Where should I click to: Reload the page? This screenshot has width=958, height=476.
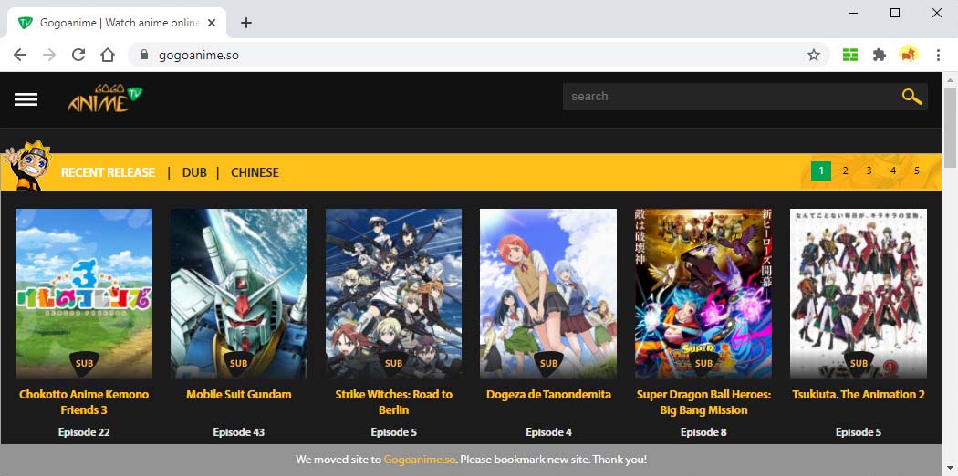[78, 55]
